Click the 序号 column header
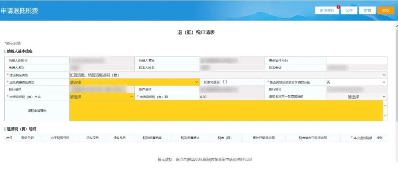Viewport: 398px width, 180px height. coord(9,138)
